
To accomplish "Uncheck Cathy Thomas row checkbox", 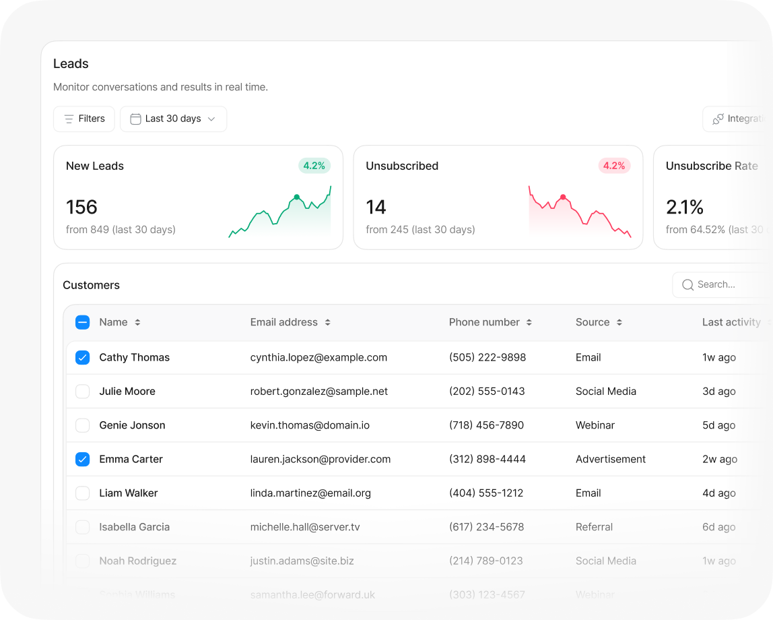I will [82, 358].
